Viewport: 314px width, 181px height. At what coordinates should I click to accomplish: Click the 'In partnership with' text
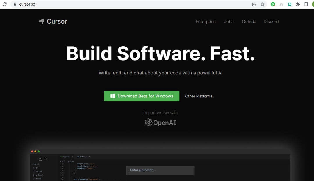tap(160, 113)
